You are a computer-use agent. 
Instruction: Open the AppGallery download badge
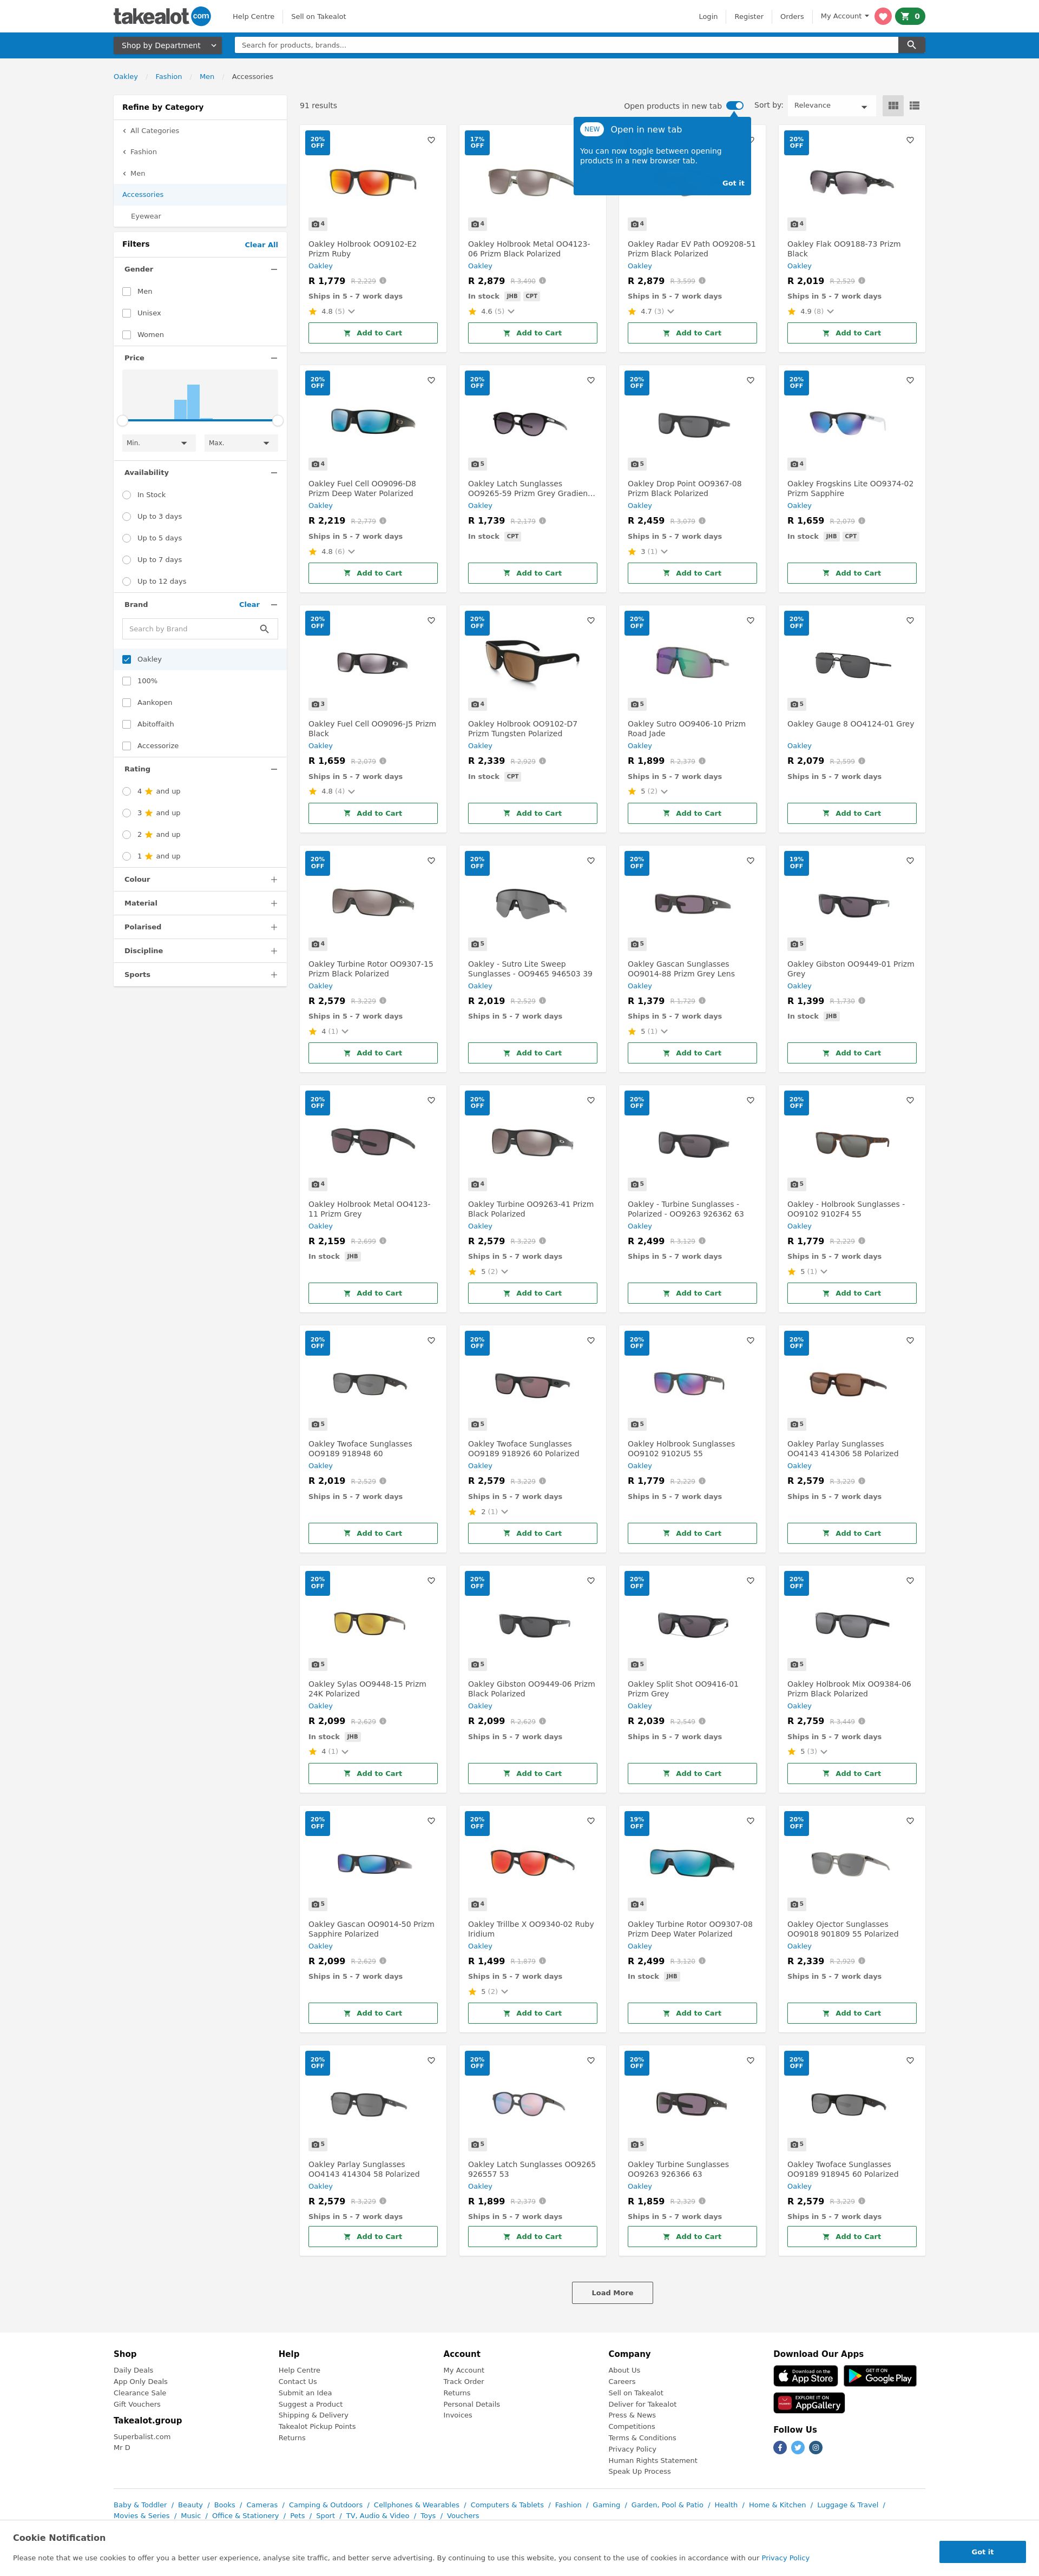tap(808, 2402)
